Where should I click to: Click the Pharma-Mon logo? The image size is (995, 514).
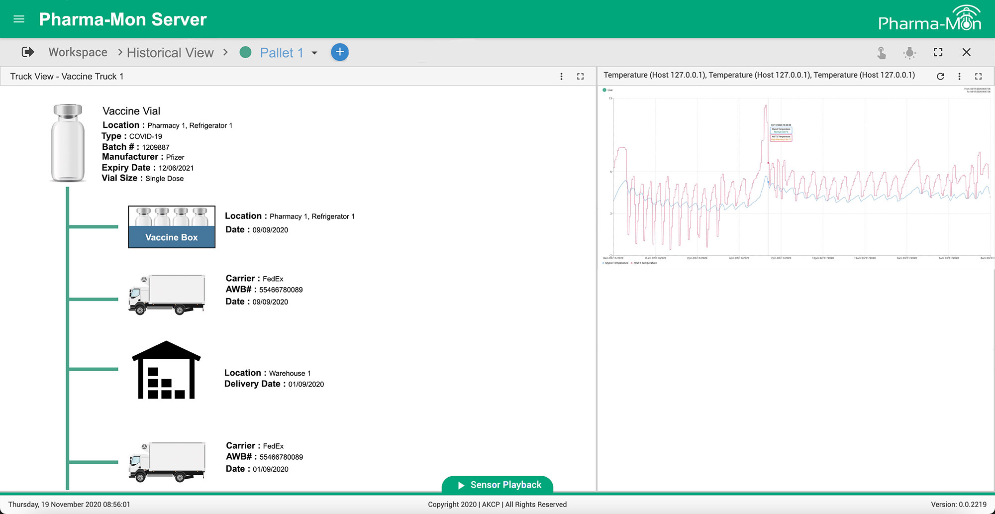(x=929, y=18)
